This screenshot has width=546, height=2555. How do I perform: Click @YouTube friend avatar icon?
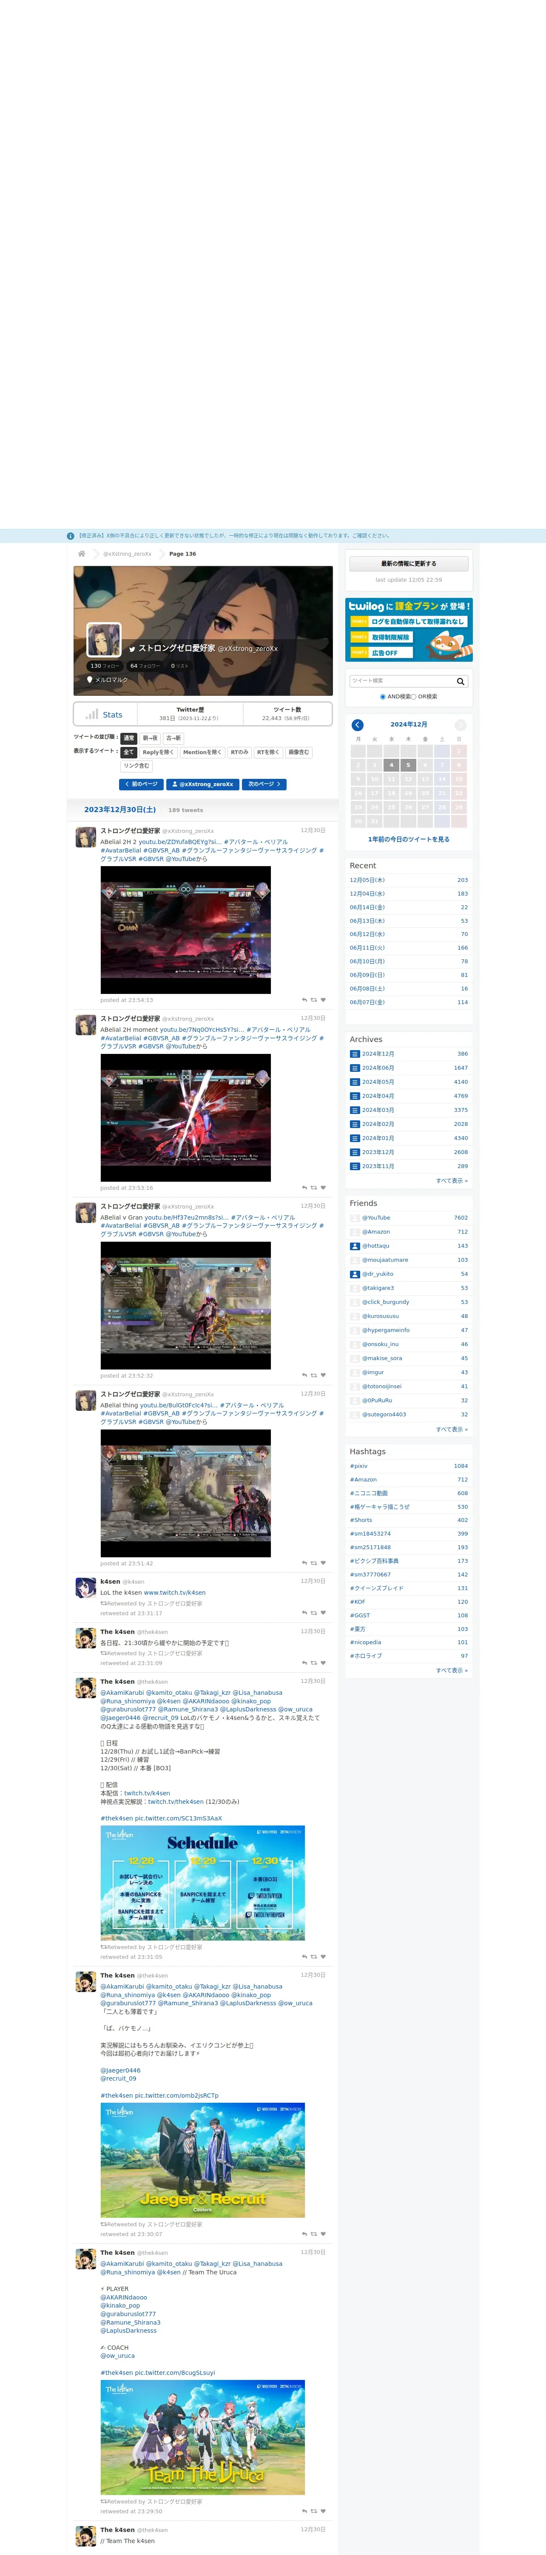point(355,1218)
